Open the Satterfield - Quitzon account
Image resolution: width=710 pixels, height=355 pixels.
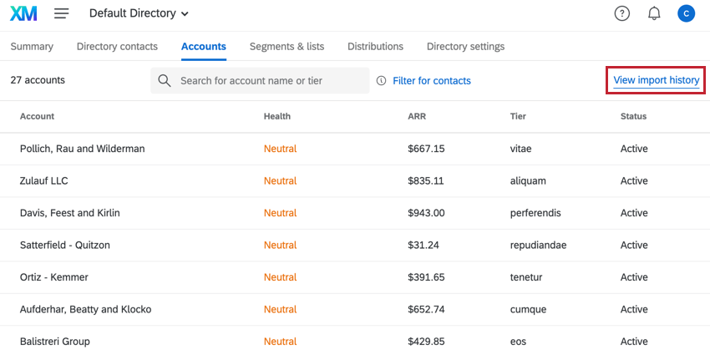(x=65, y=245)
